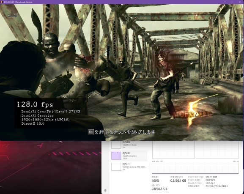Click the shared GPU memory 0.8/36.1 GB value

(178, 180)
